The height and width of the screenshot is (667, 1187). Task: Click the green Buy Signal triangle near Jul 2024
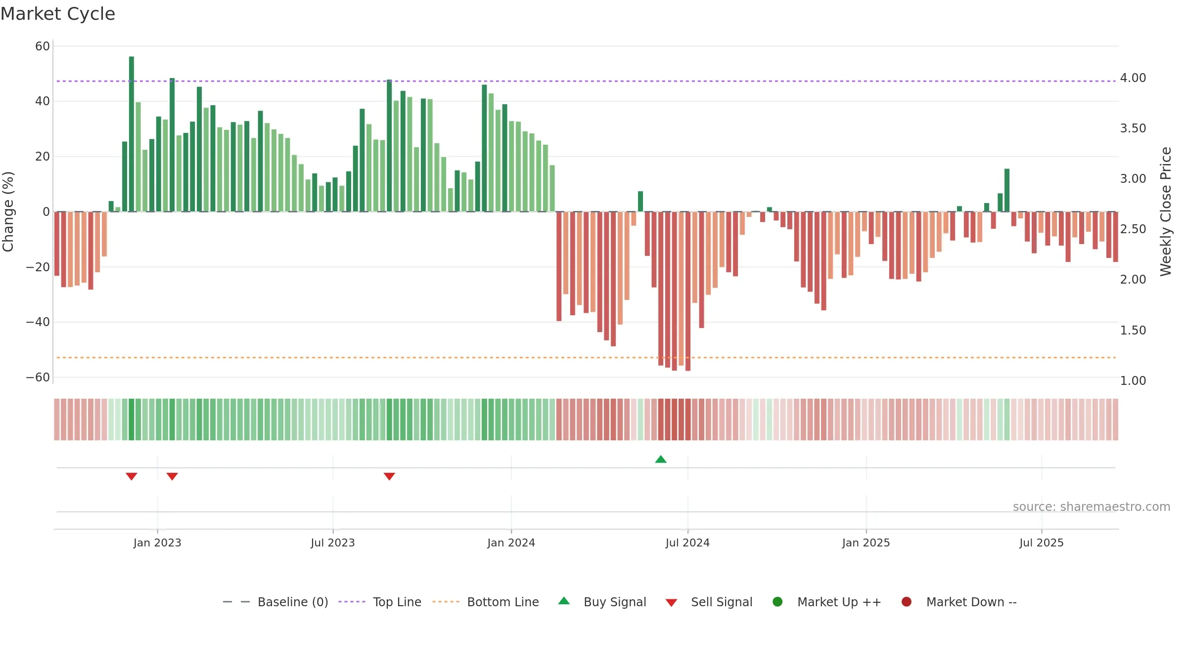coord(661,459)
